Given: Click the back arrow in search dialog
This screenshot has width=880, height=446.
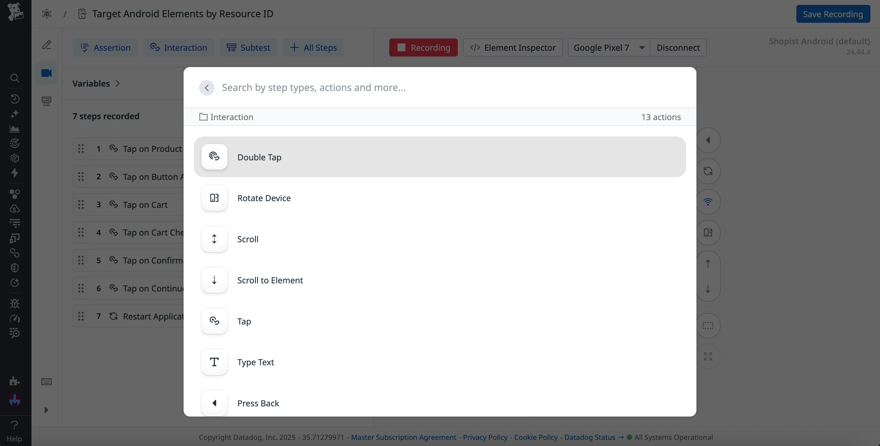Looking at the screenshot, I should tap(206, 88).
